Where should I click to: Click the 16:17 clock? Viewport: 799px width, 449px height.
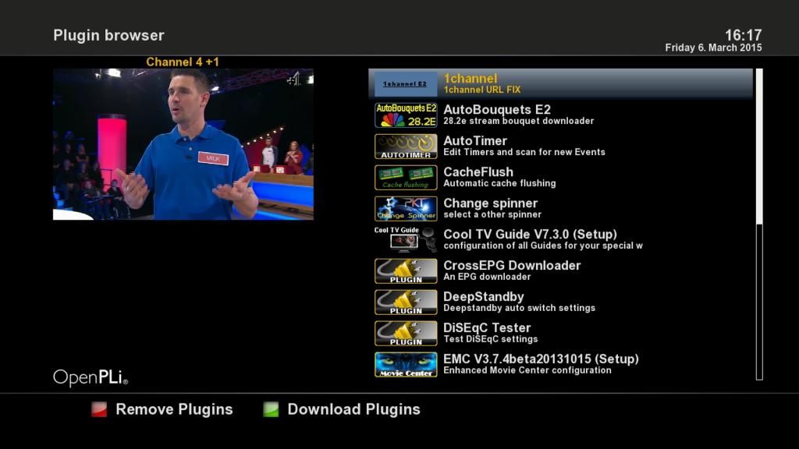pyautogui.click(x=743, y=35)
